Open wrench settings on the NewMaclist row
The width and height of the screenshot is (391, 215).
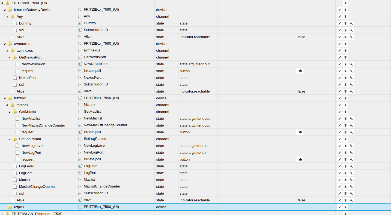coord(351,119)
